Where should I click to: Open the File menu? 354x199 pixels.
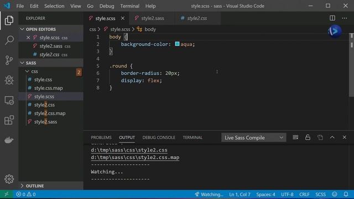point(20,6)
